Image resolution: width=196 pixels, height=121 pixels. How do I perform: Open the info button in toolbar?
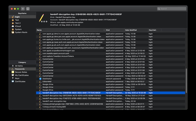pyautogui.click(x=28, y=9)
